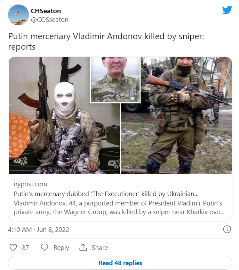Click the Reply text label
Screen dimensions: 239x270
[61, 247]
